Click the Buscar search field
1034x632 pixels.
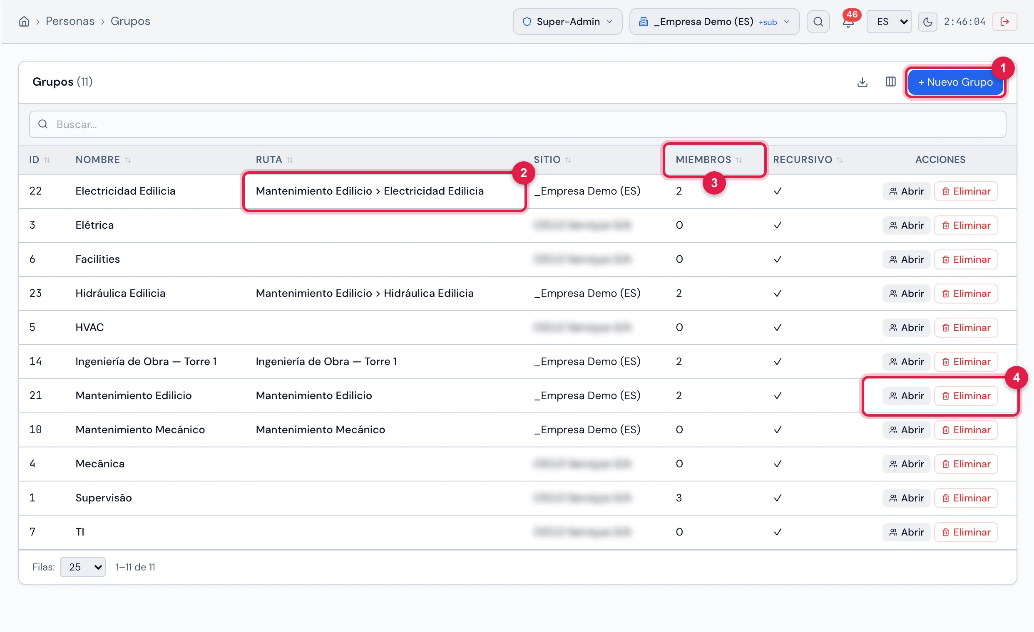[517, 124]
